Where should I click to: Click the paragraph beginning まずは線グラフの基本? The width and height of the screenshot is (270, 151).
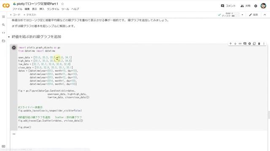43,26
